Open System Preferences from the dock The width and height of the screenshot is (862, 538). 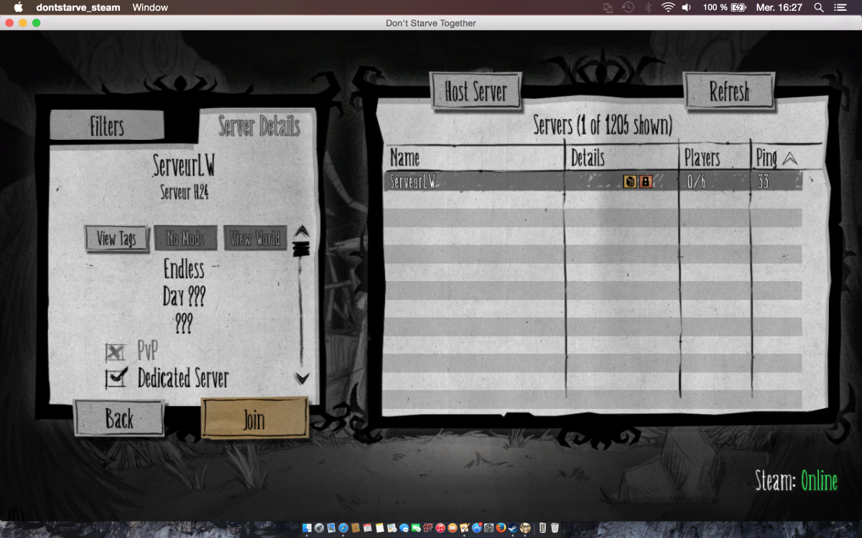(x=488, y=528)
